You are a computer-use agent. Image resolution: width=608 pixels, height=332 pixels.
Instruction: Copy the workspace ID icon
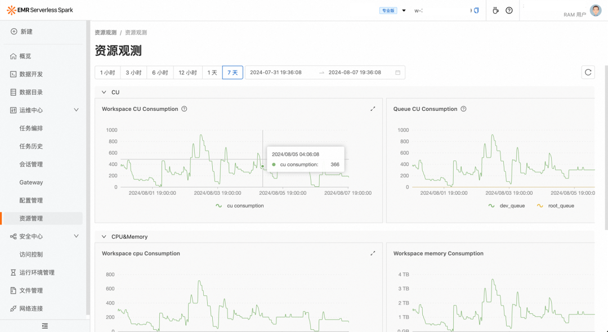(476, 11)
